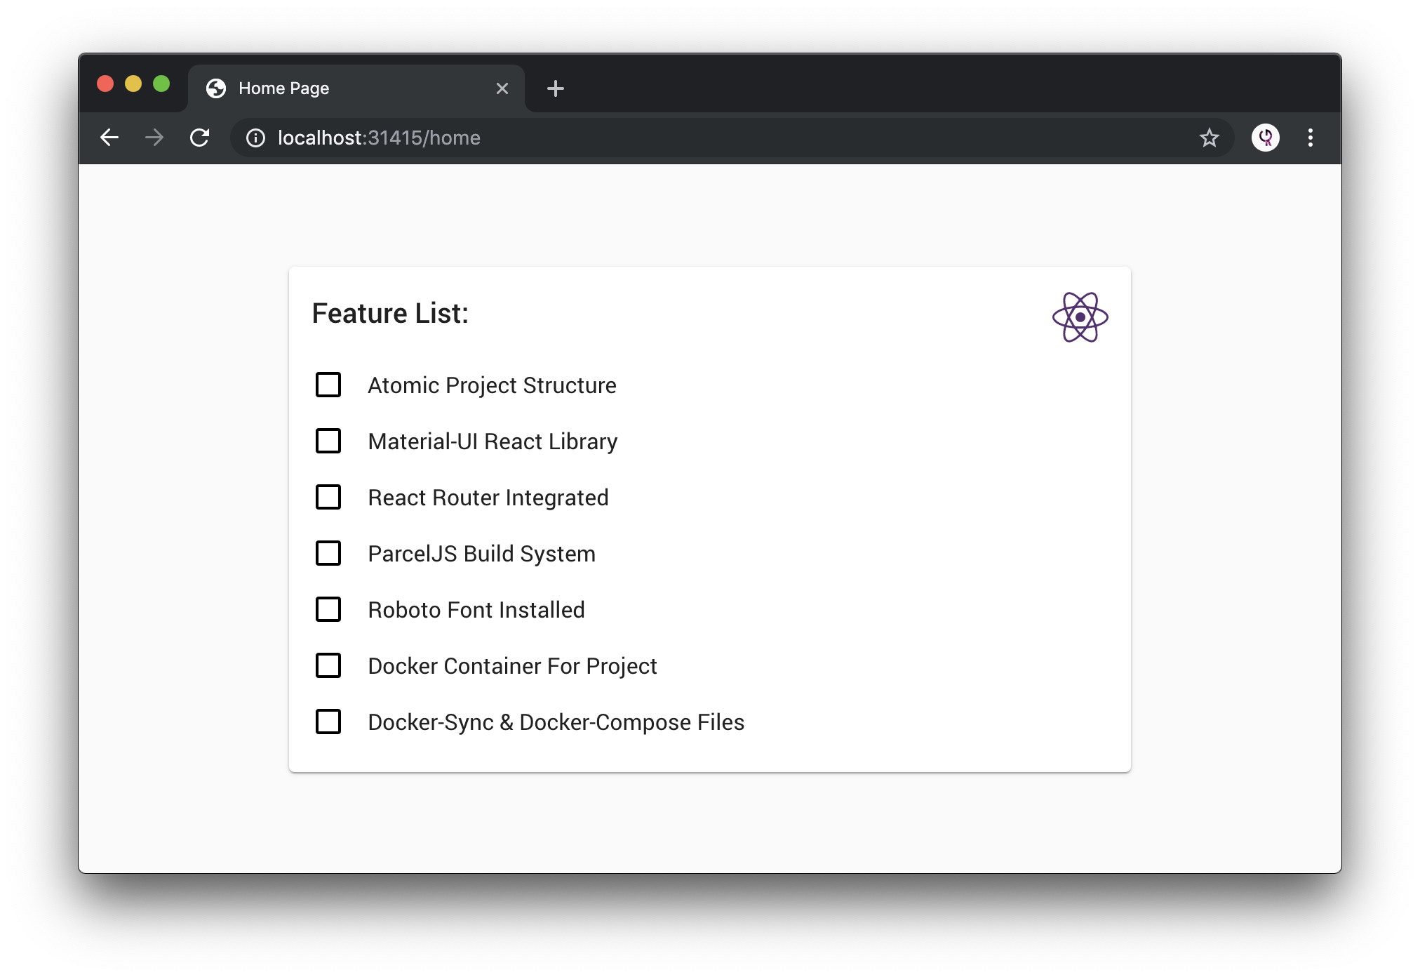Open Chrome three-dot menu

1310,138
